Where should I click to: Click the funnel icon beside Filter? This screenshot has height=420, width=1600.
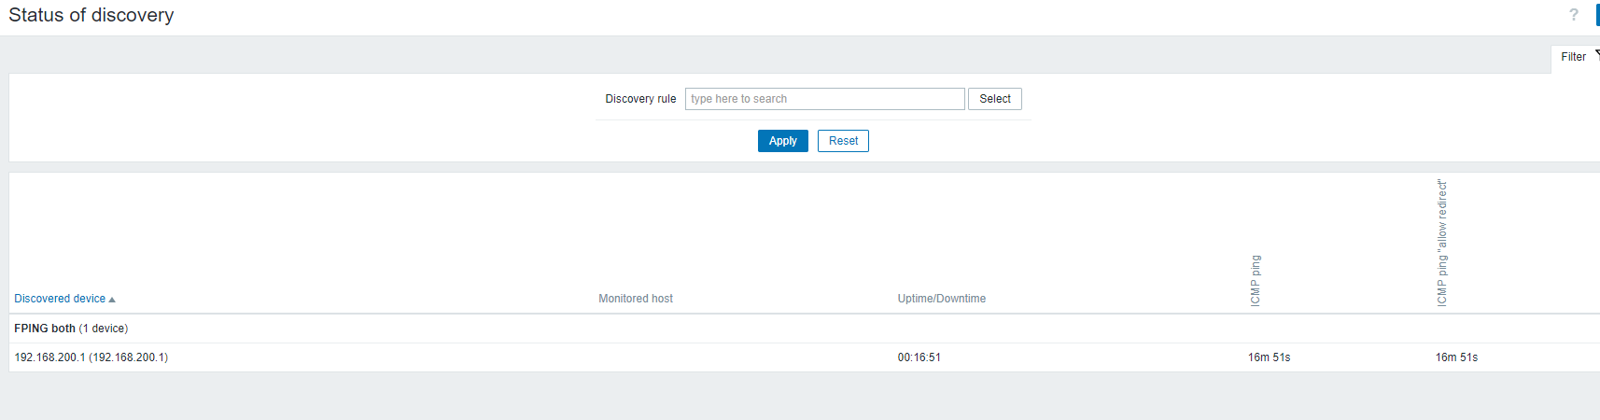tap(1596, 56)
